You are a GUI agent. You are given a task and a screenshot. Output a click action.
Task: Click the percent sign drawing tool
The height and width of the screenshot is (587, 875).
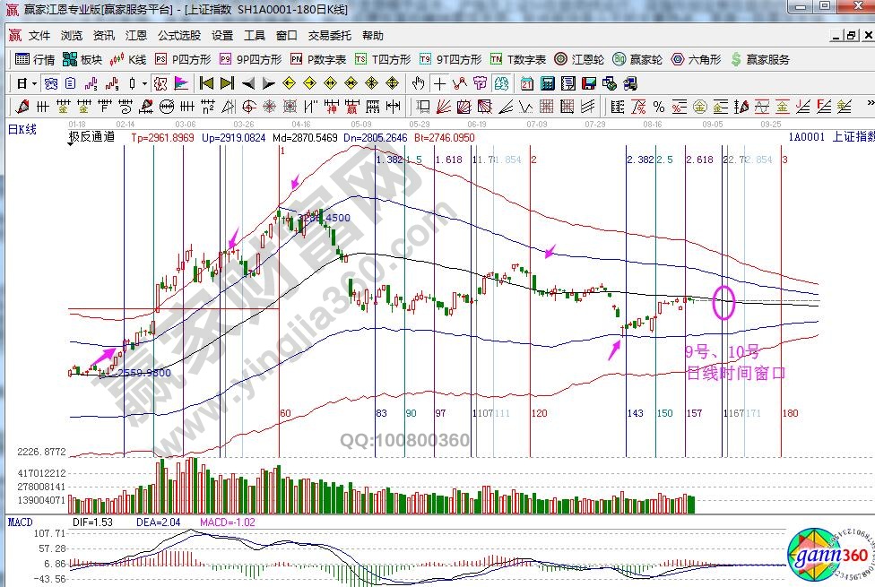(658, 107)
